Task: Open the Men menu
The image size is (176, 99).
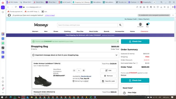Action: (x=46, y=31)
